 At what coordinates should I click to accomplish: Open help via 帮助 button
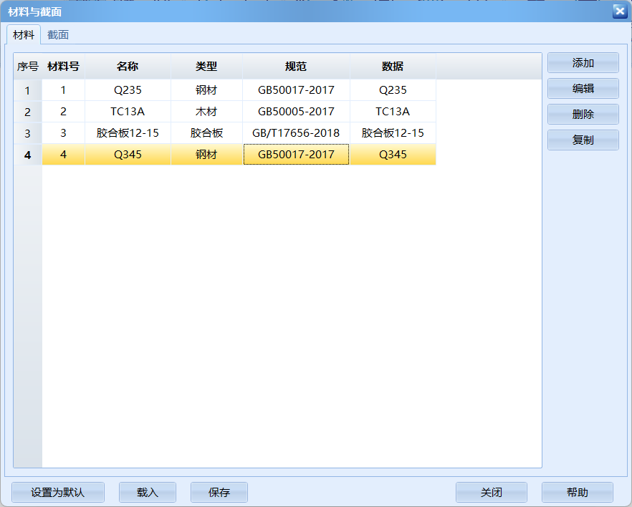[577, 493]
